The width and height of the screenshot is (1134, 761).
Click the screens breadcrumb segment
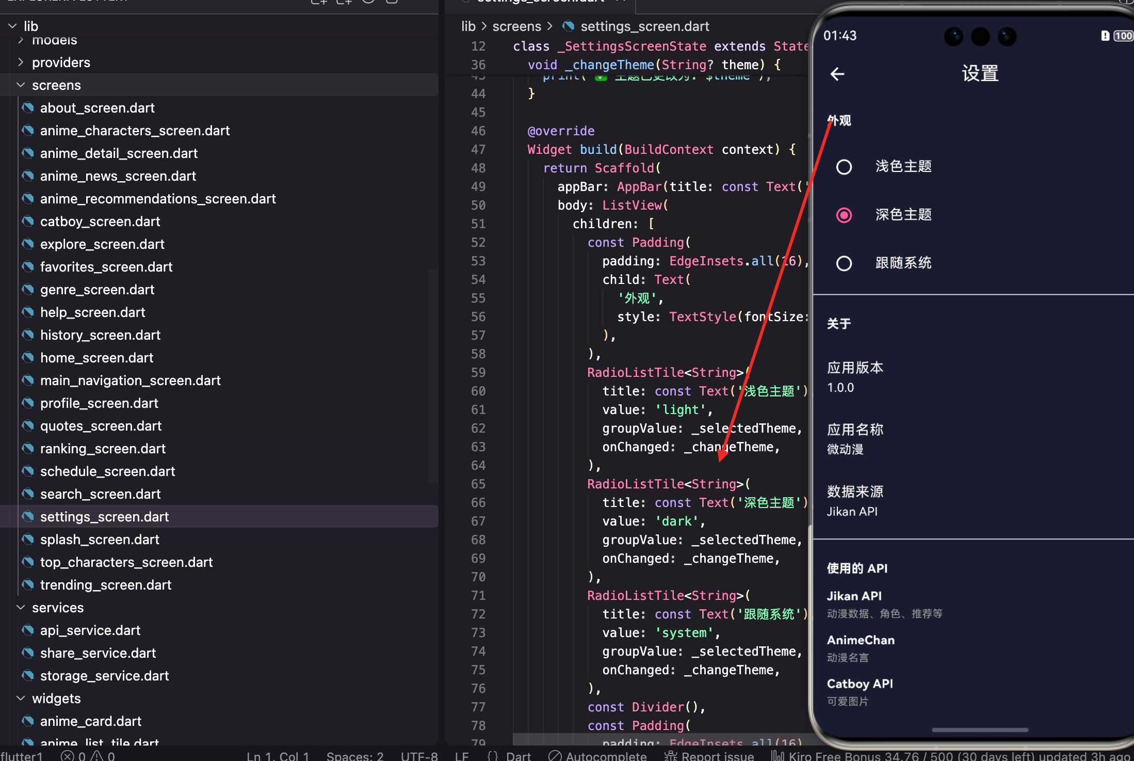click(516, 26)
